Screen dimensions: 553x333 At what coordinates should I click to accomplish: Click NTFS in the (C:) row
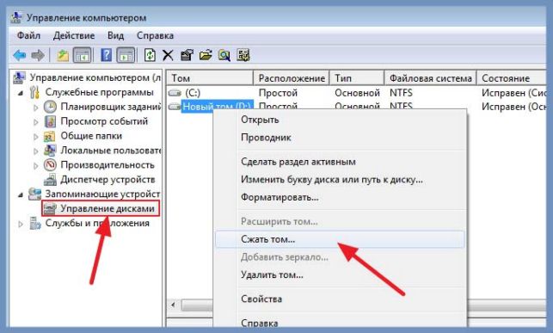coord(401,93)
